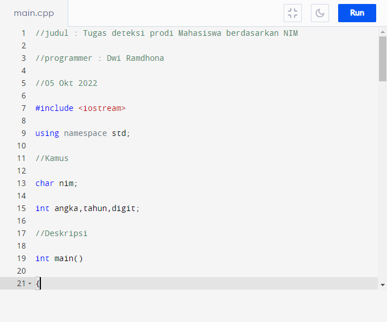The image size is (387, 322).
Task: Click the 'nim;' variable on line 13
Action: click(x=68, y=183)
